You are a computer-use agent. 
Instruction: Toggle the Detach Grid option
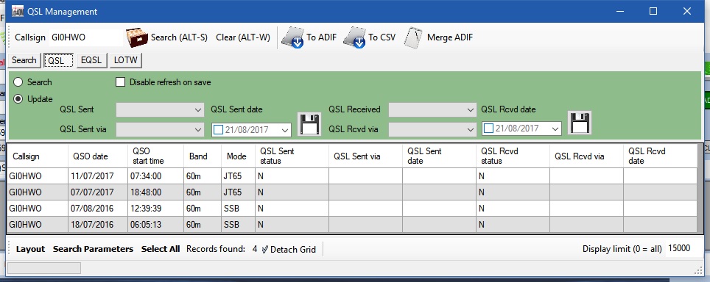(x=288, y=249)
